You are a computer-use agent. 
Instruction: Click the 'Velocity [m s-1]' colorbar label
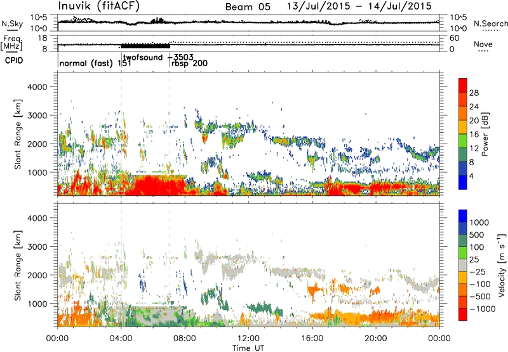coord(502,265)
